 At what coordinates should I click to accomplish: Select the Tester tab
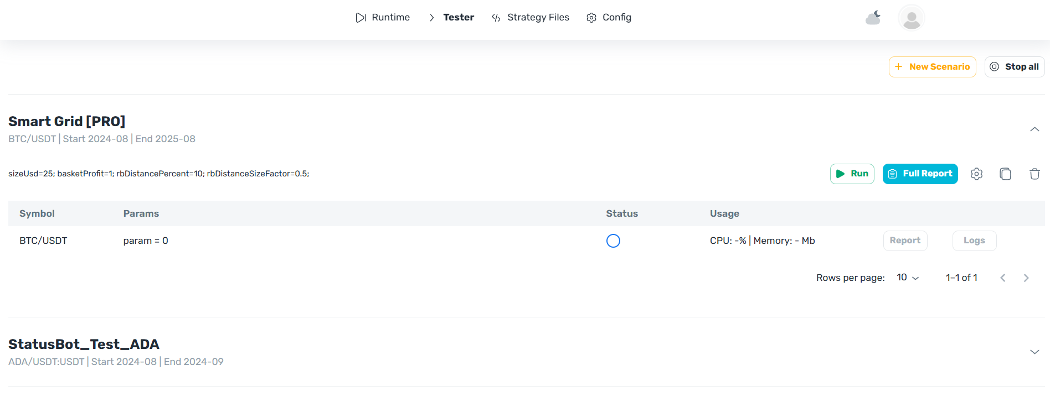(x=458, y=18)
